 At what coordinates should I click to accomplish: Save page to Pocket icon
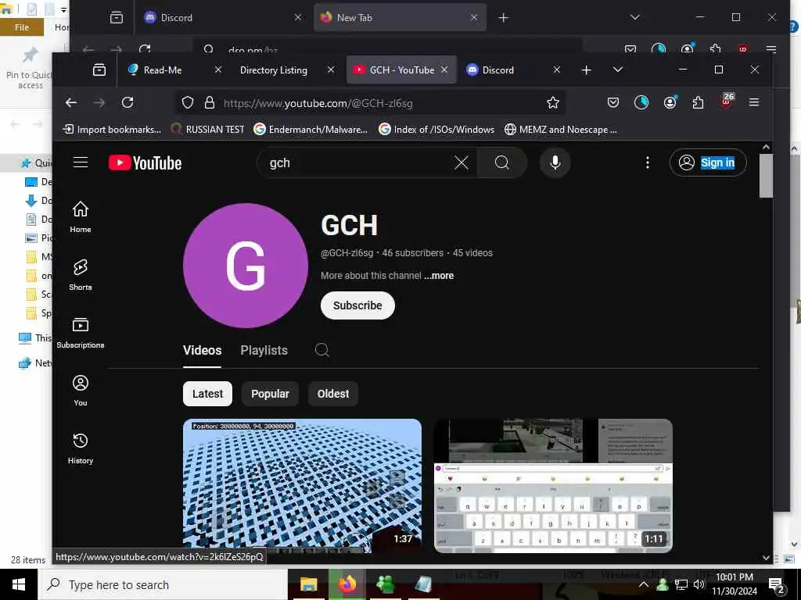tap(613, 102)
